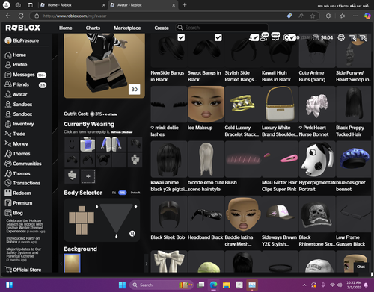Uncheck the Kawaii High Buns in Black checkbox
The image size is (374, 292).
[x=292, y=37]
